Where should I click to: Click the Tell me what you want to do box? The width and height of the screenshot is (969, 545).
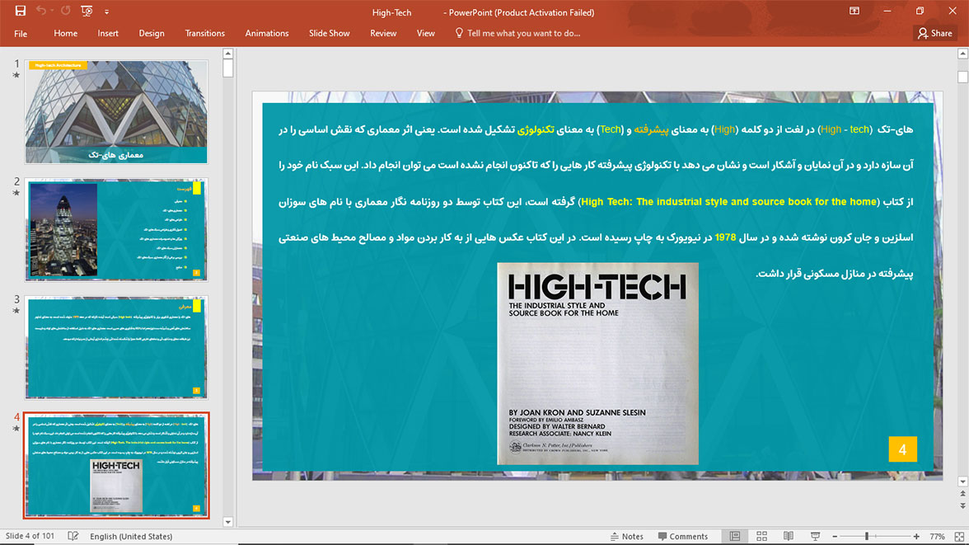click(x=517, y=34)
